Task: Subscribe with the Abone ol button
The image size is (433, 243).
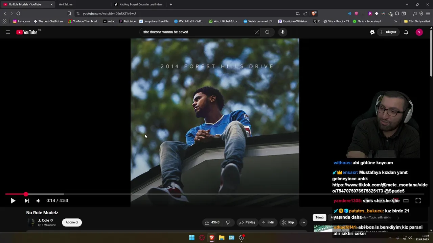Action: coord(72,222)
